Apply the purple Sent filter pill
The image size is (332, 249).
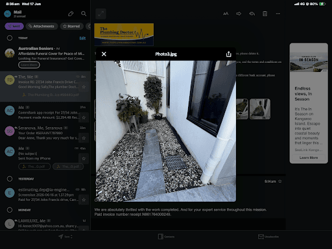14,26
